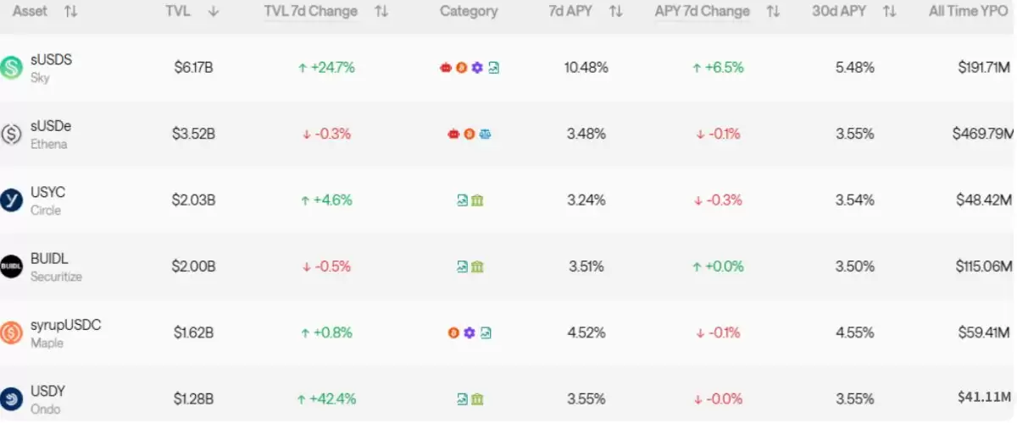Sort by APY 7d Change arrows
This screenshot has width=1017, height=423.
coord(772,12)
